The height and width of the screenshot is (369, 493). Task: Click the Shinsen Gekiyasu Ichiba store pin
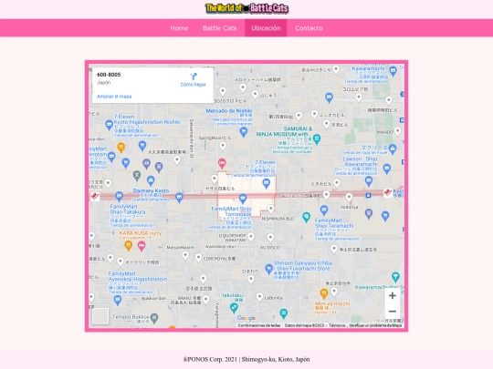268,269
